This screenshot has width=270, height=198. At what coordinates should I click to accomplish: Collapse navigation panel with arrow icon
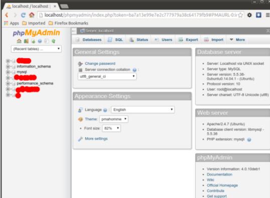coord(74,31)
